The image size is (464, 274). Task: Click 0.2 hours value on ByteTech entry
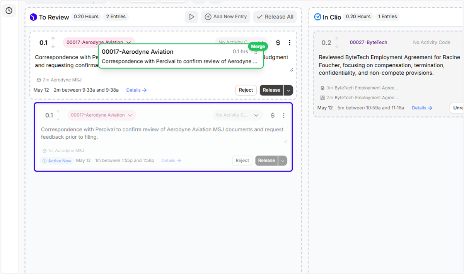pos(326,43)
